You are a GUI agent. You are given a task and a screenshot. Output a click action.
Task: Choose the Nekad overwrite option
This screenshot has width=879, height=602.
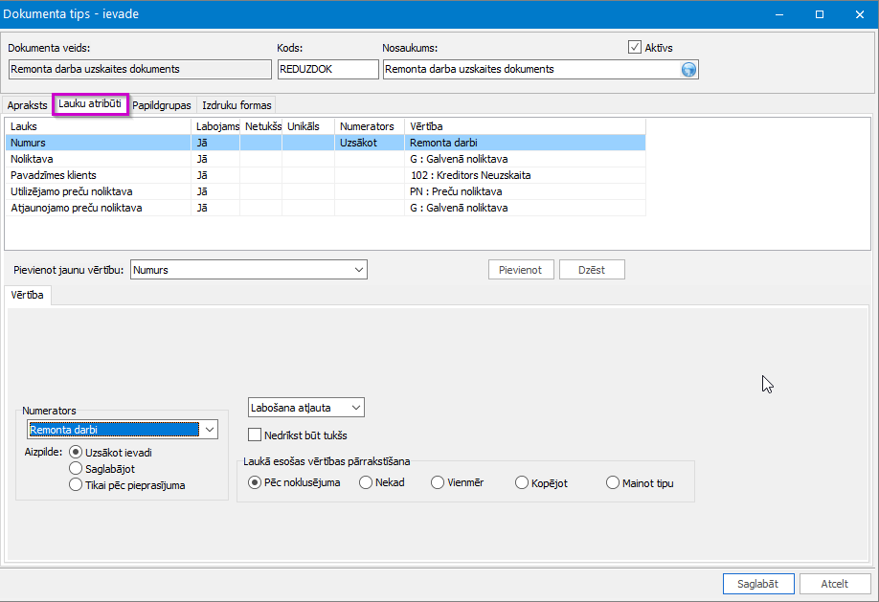coord(366,482)
